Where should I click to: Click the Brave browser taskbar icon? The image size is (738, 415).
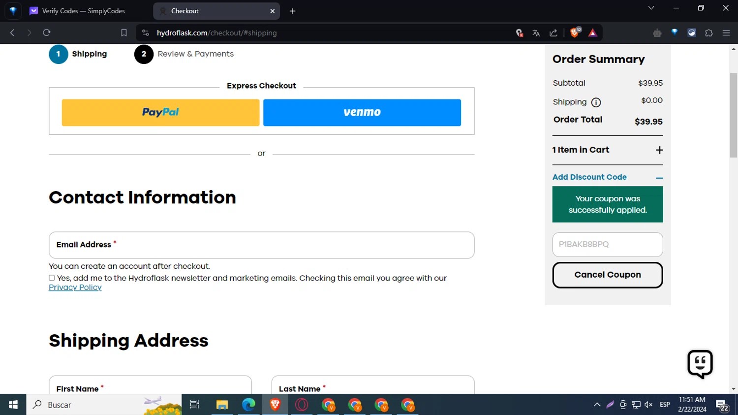[275, 405]
